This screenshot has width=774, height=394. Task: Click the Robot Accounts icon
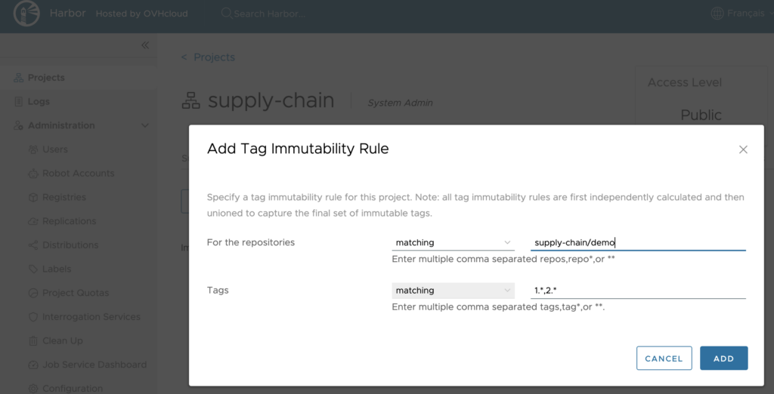(x=33, y=174)
